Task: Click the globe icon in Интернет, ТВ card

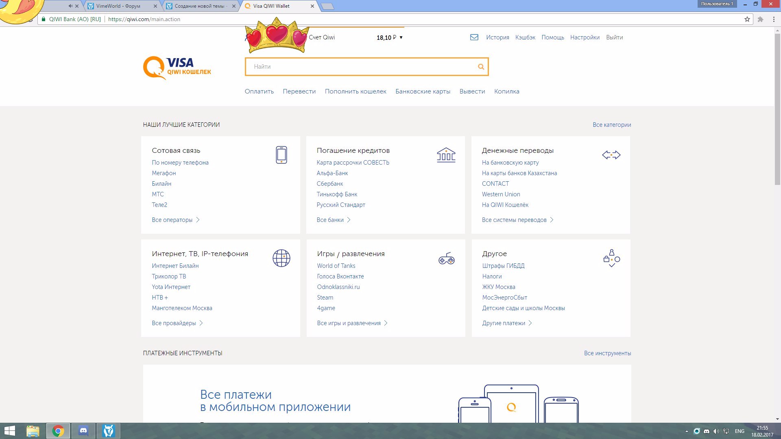Action: [281, 258]
